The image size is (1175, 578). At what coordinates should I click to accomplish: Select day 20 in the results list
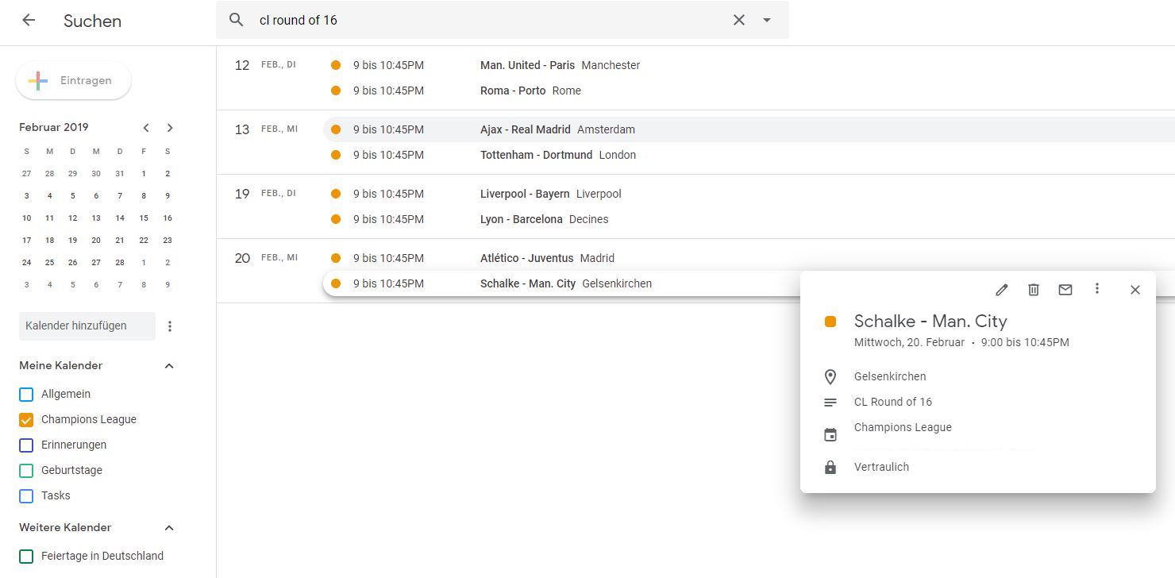pyautogui.click(x=242, y=258)
